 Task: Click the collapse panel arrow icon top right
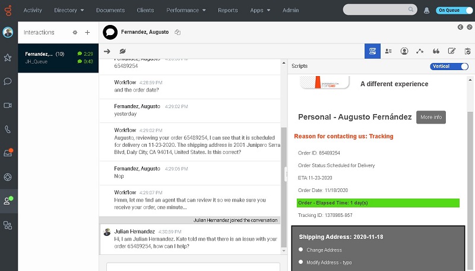point(460,27)
